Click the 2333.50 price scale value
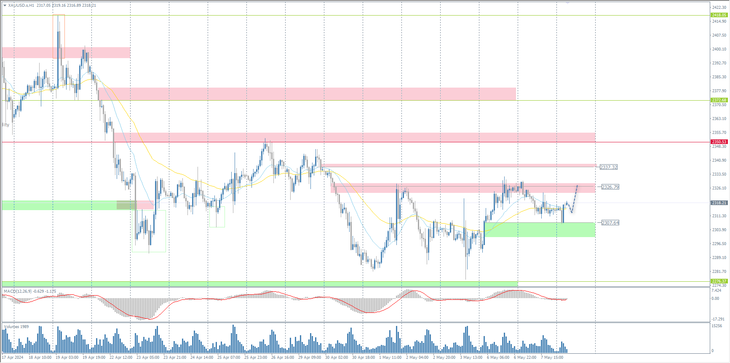730x363 pixels. [719, 174]
